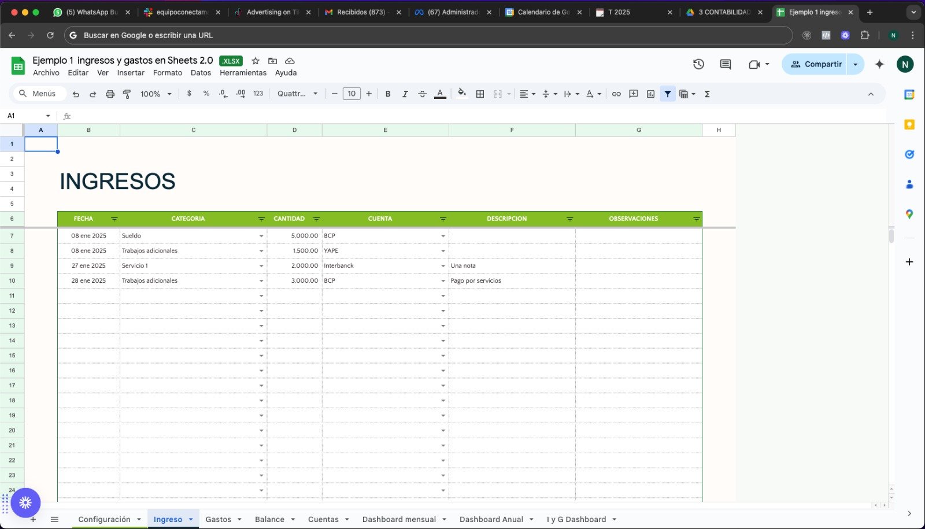Print the spreadsheet

pyautogui.click(x=110, y=94)
